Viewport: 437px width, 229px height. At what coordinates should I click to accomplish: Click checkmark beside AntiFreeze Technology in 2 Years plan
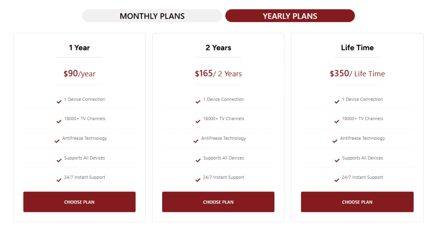196,141
